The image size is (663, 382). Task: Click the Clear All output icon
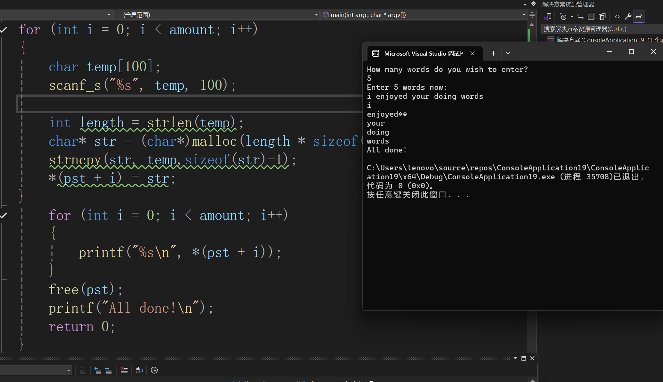point(124,370)
